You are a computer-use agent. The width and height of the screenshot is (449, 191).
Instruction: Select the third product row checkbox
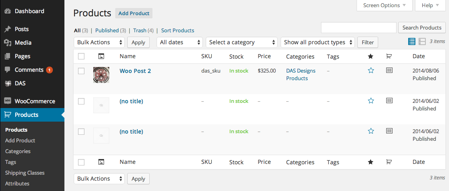click(81, 131)
